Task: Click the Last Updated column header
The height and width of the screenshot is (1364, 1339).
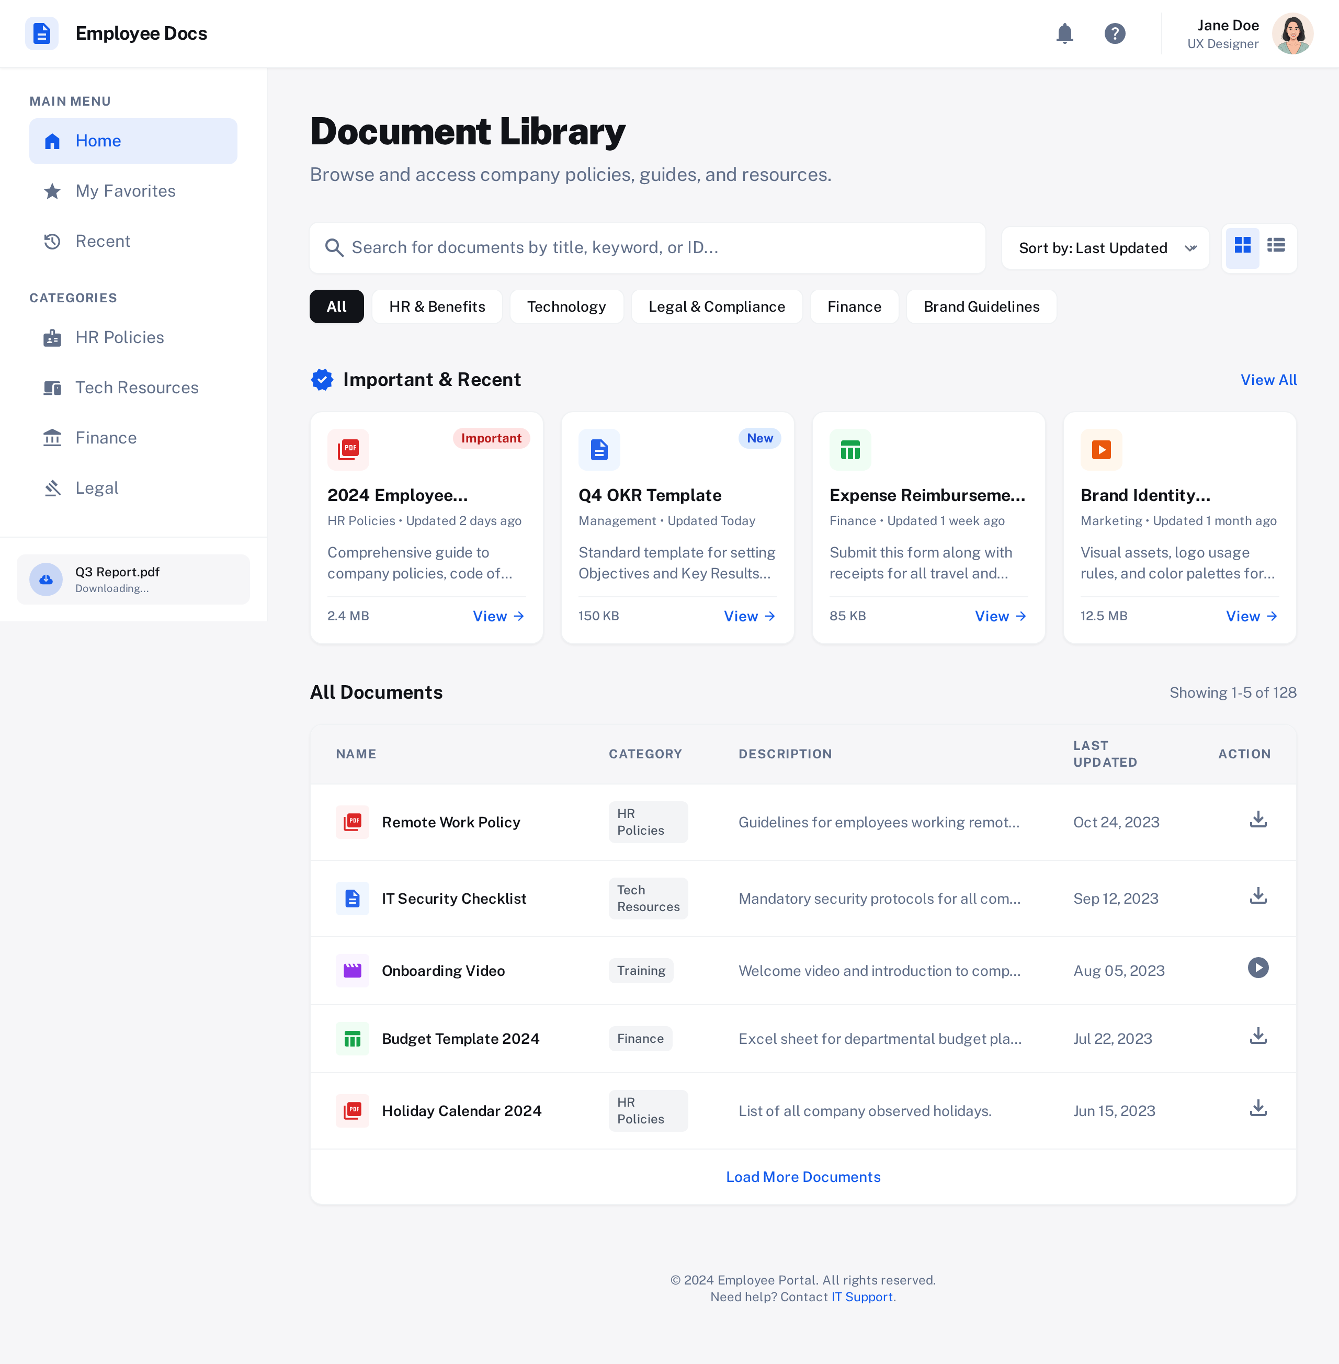Action: [1105, 754]
